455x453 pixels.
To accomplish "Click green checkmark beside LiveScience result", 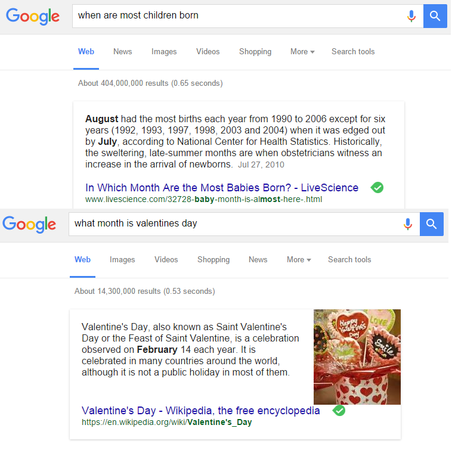I will (377, 188).
